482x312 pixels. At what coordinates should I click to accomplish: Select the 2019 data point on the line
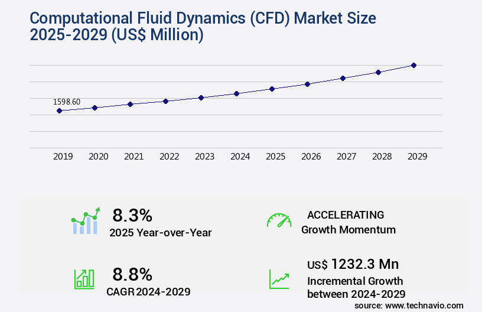(59, 110)
